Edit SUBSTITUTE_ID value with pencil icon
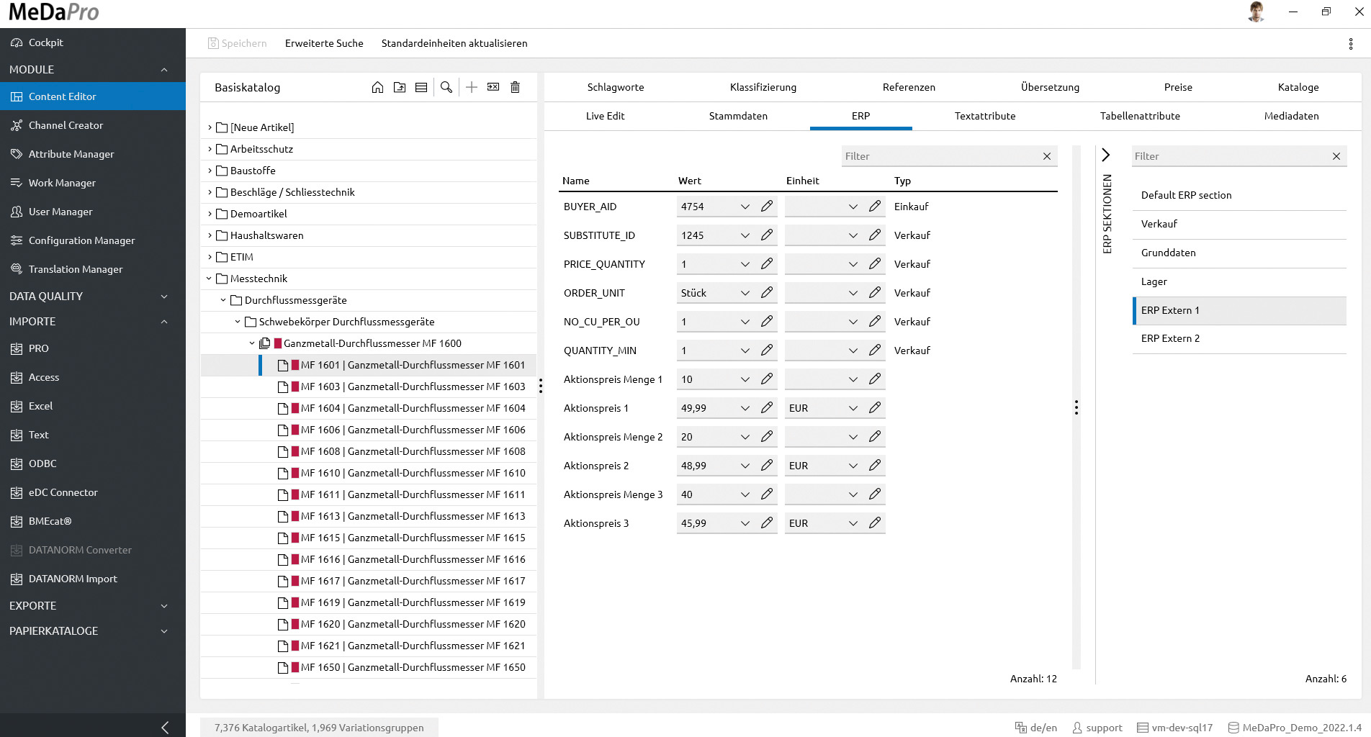Screen dimensions: 1371x737 (767, 235)
